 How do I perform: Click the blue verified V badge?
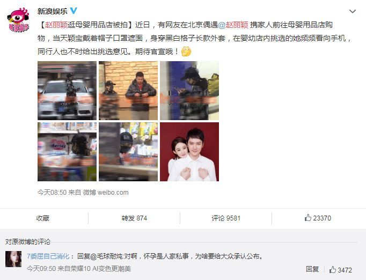coord(74,11)
